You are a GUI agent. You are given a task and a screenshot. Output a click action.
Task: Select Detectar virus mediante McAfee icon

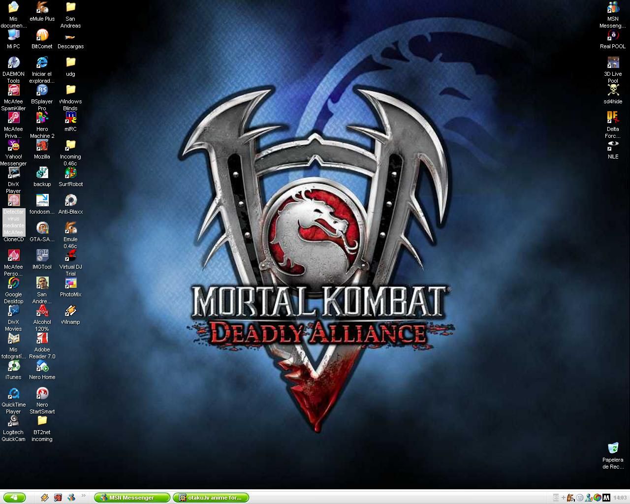pos(13,200)
